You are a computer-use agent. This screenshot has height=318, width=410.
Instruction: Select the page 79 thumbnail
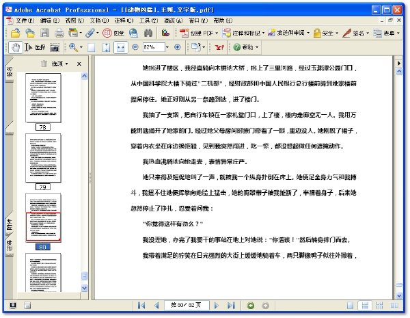click(43, 158)
